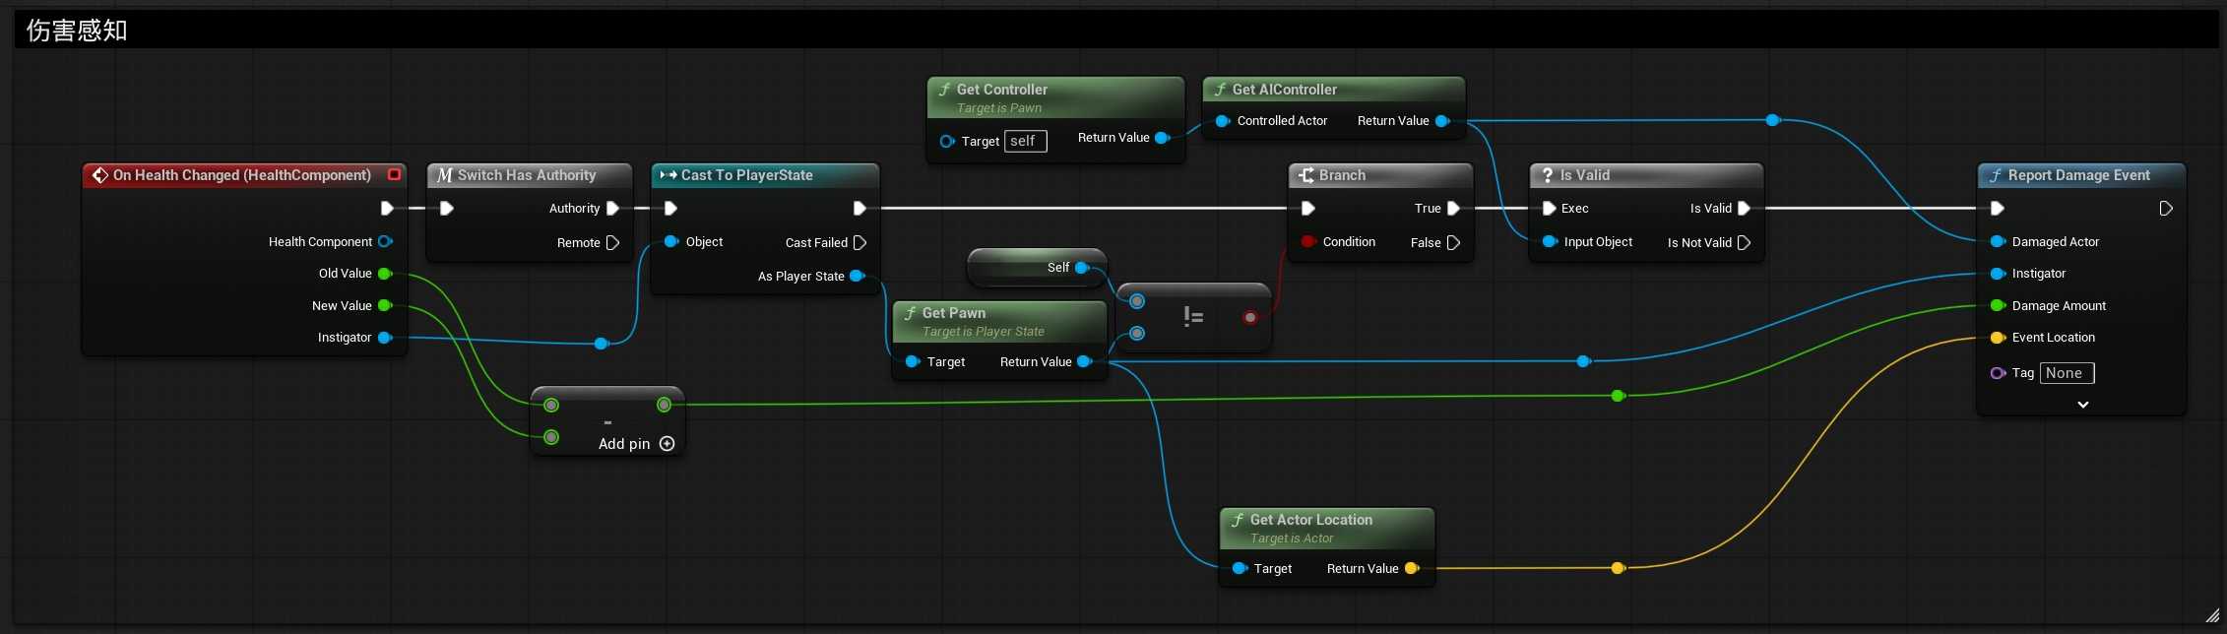Image resolution: width=2227 pixels, height=634 pixels.
Task: Click the 伤害感知 comment box title
Action: point(77,31)
